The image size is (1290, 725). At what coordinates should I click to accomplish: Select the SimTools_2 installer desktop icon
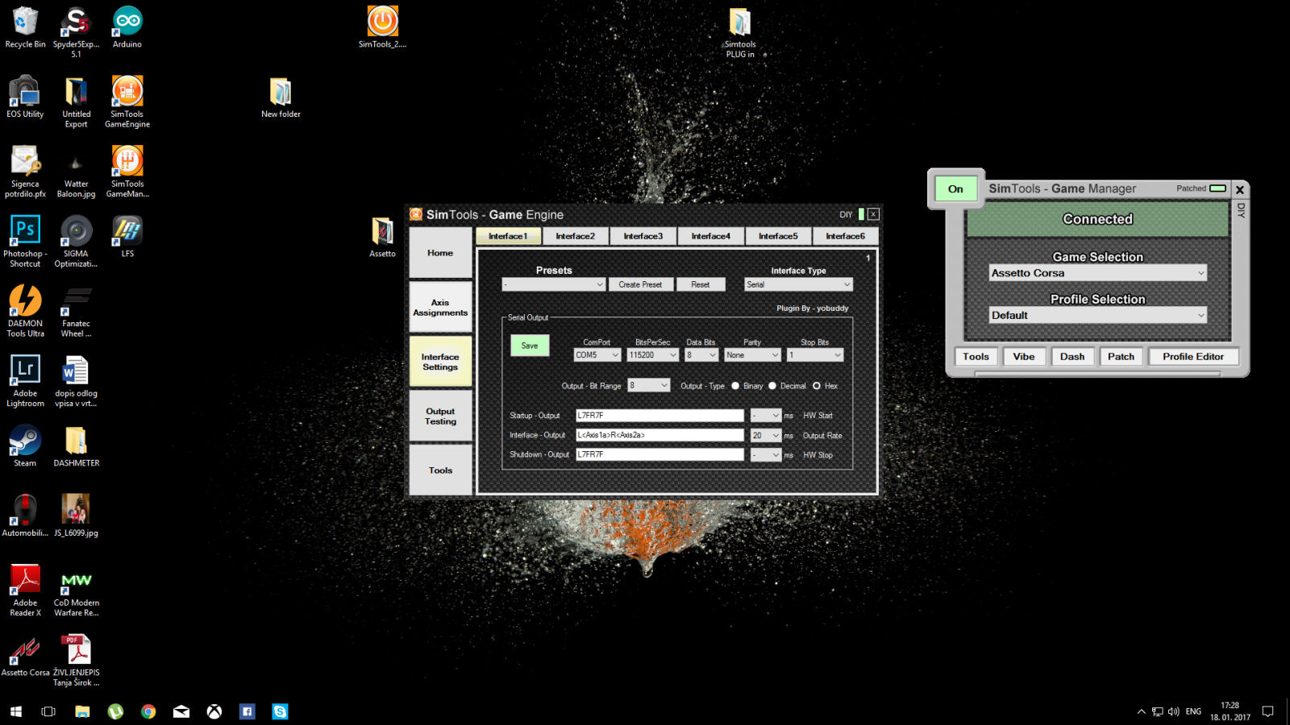pos(382,28)
